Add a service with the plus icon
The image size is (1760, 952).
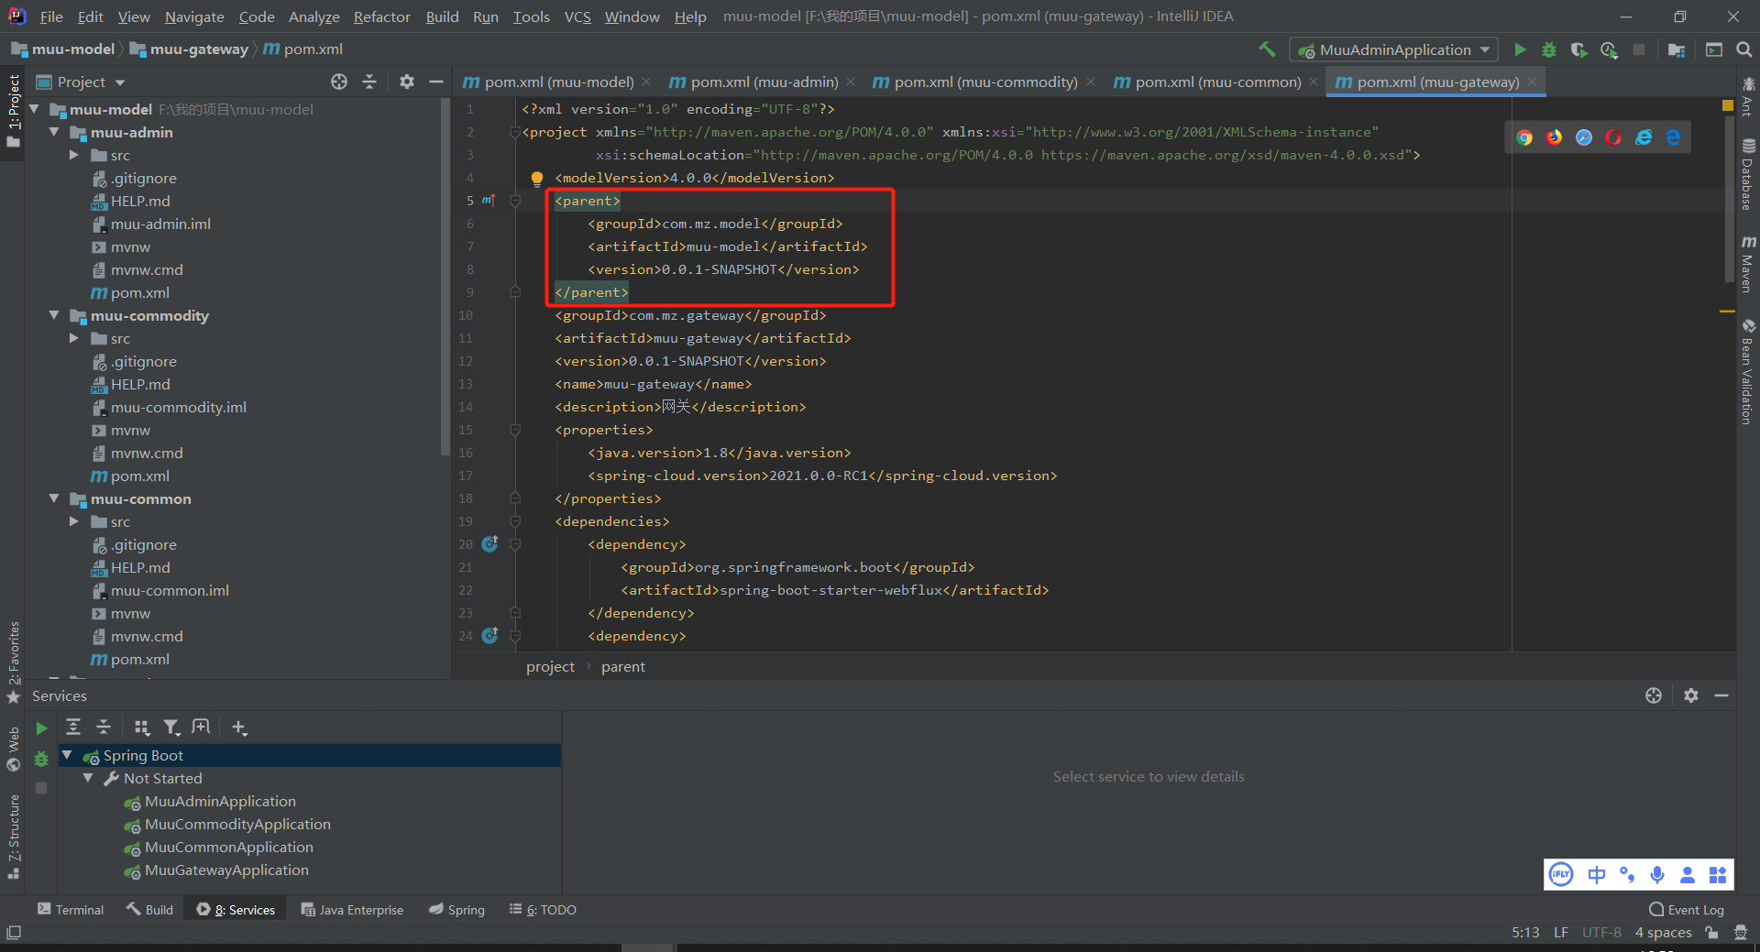click(239, 728)
